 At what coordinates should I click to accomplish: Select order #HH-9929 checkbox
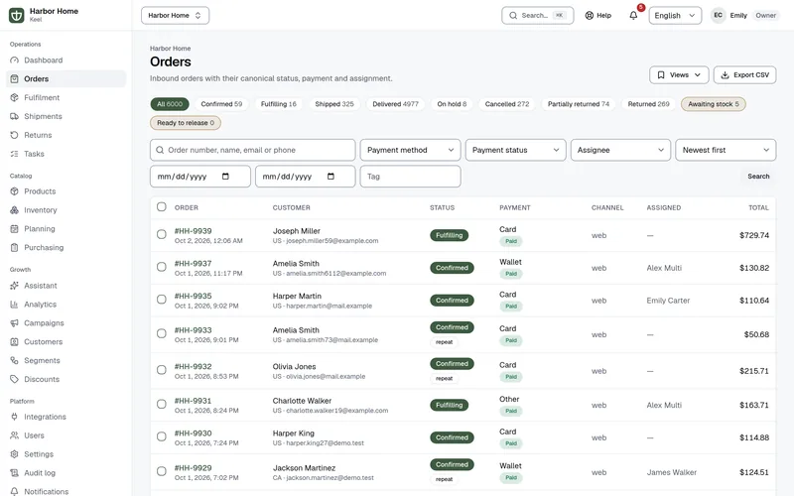click(162, 471)
